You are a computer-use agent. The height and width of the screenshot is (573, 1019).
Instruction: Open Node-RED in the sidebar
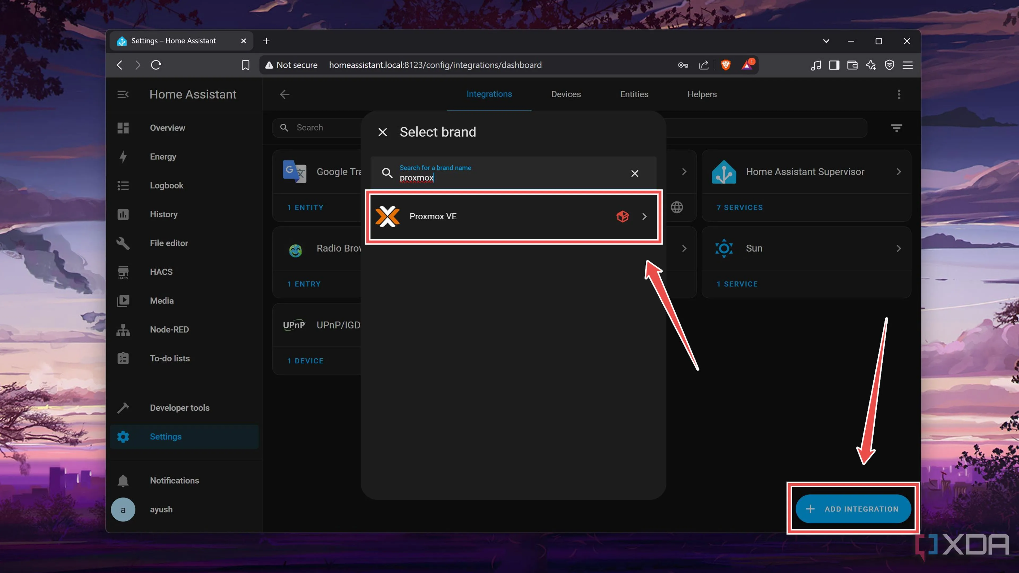tap(184, 329)
